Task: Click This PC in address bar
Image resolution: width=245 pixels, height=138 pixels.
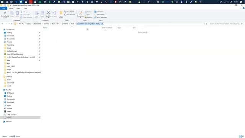Action: [21, 24]
